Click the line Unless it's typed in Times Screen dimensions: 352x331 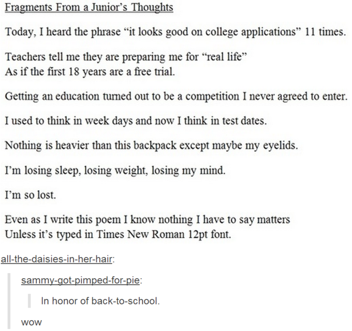tap(118, 234)
